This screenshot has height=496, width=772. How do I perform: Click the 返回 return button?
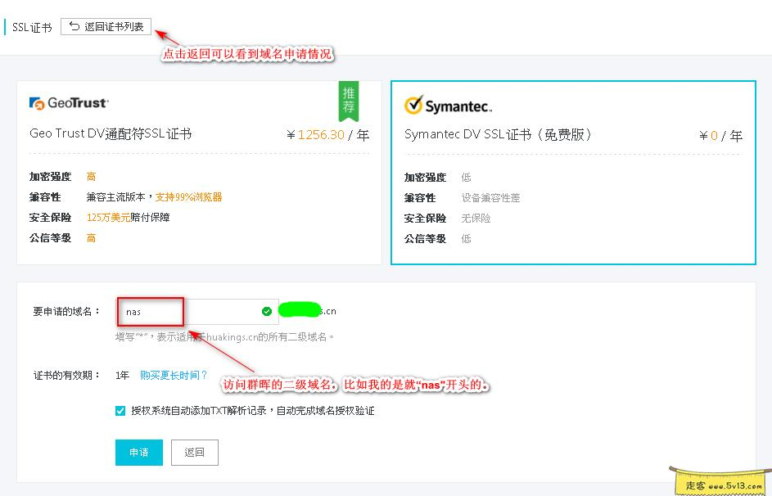195,452
